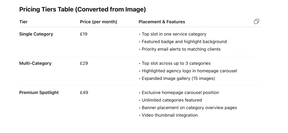Click the Price (per month) column header
The height and width of the screenshot is (133, 288).
point(98,22)
